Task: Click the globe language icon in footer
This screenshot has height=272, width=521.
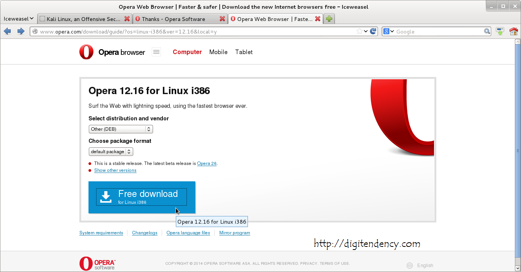Action: 410,266
